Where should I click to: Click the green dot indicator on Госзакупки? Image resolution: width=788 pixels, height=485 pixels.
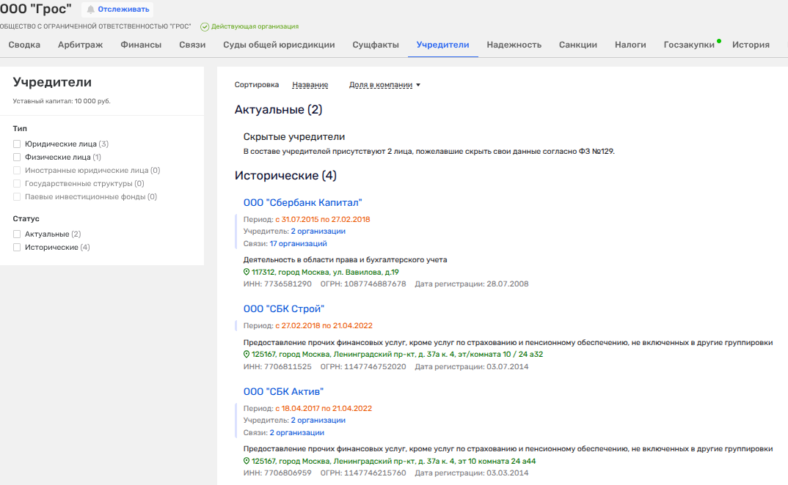pyautogui.click(x=719, y=41)
